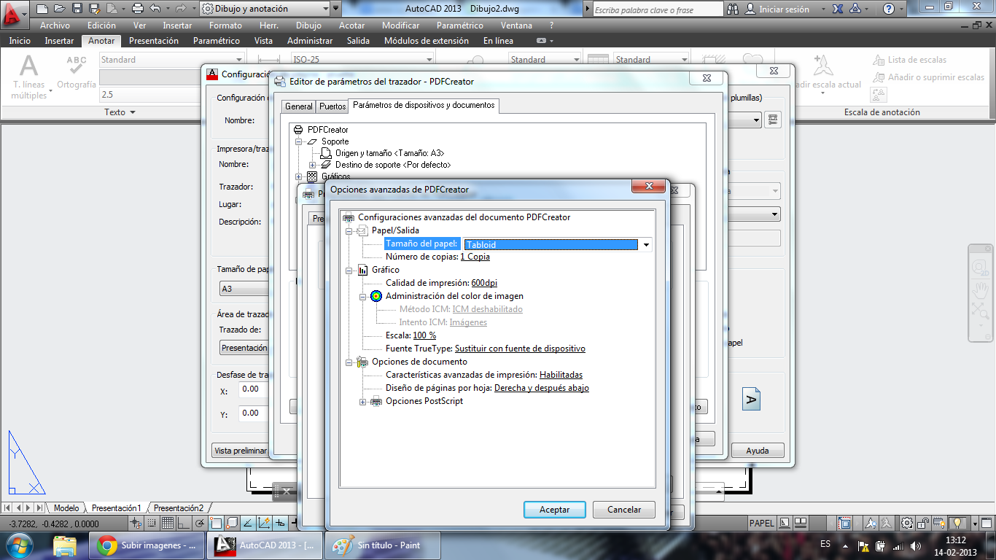The width and height of the screenshot is (996, 560).
Task: Click the padlock icon in status bar
Action: [x=924, y=523]
